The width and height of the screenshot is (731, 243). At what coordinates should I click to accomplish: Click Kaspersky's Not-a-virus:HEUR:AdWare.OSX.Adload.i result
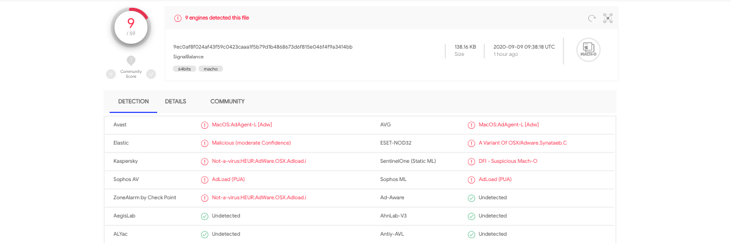pyautogui.click(x=259, y=161)
